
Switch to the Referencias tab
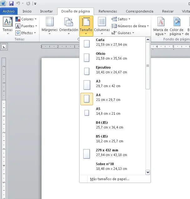click(108, 11)
